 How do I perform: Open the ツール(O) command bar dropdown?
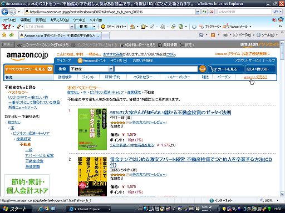(x=277, y=35)
